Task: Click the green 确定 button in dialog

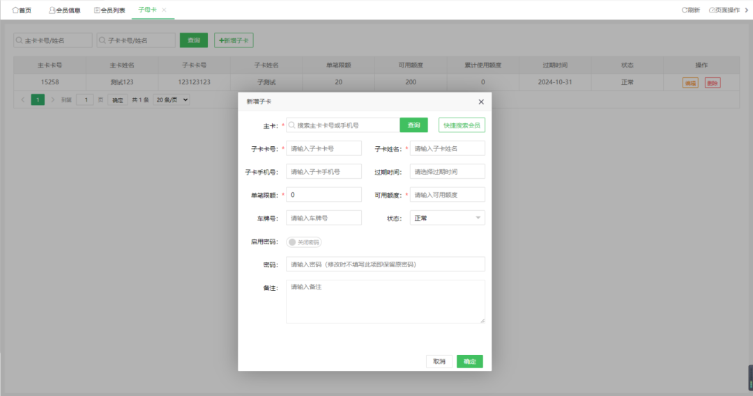Action: (x=469, y=361)
